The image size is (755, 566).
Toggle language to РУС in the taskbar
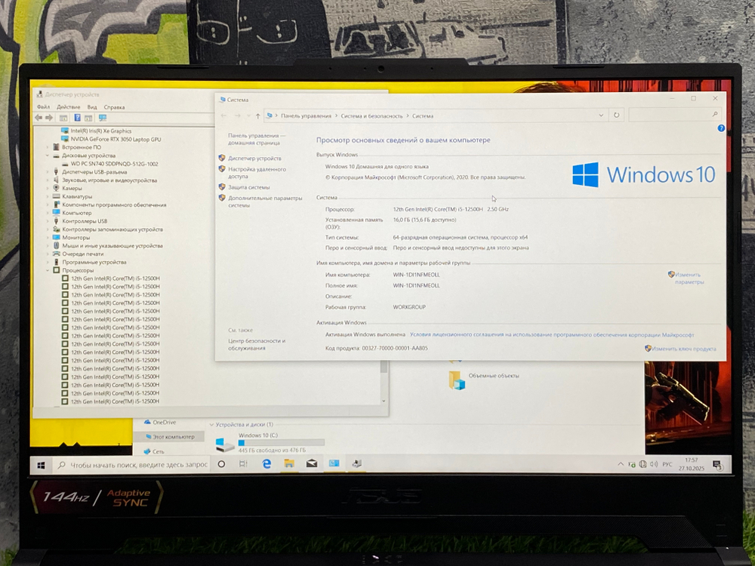click(x=667, y=463)
